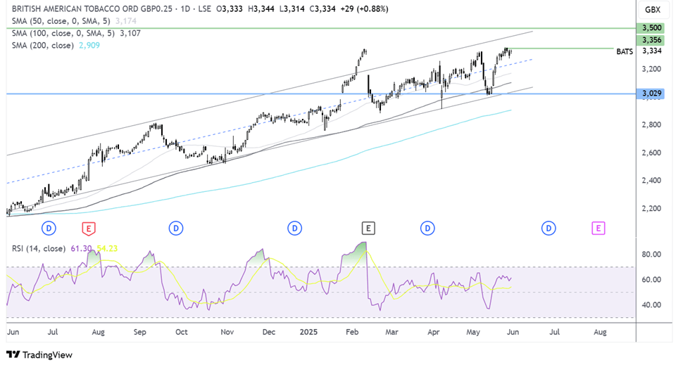Click the 3,500 green price label
This screenshot has height=367, width=690.
tap(652, 28)
